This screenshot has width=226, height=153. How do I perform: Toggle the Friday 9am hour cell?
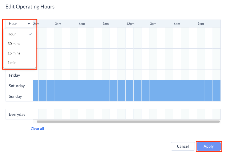pyautogui.click(x=106, y=75)
